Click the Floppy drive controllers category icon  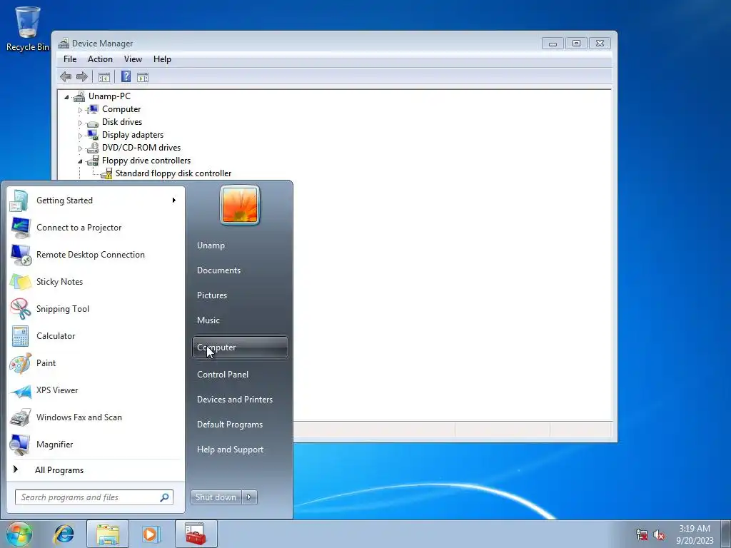93,161
